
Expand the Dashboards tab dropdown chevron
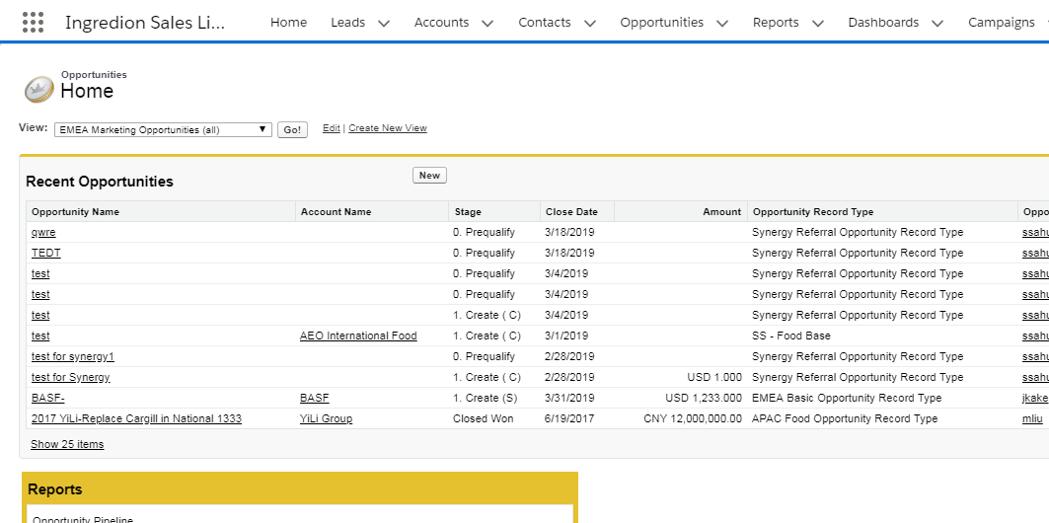pyautogui.click(x=937, y=23)
